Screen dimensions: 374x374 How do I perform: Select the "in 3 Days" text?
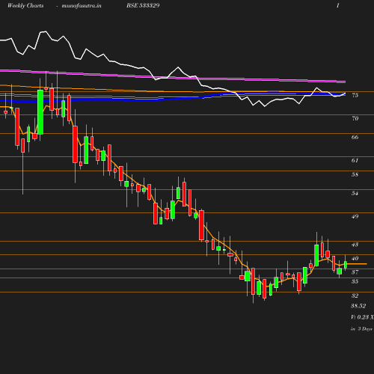pos(361,329)
